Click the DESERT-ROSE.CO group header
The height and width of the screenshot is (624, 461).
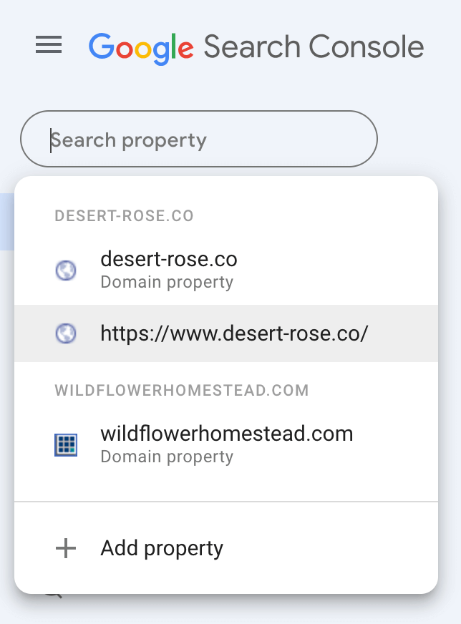click(x=124, y=216)
